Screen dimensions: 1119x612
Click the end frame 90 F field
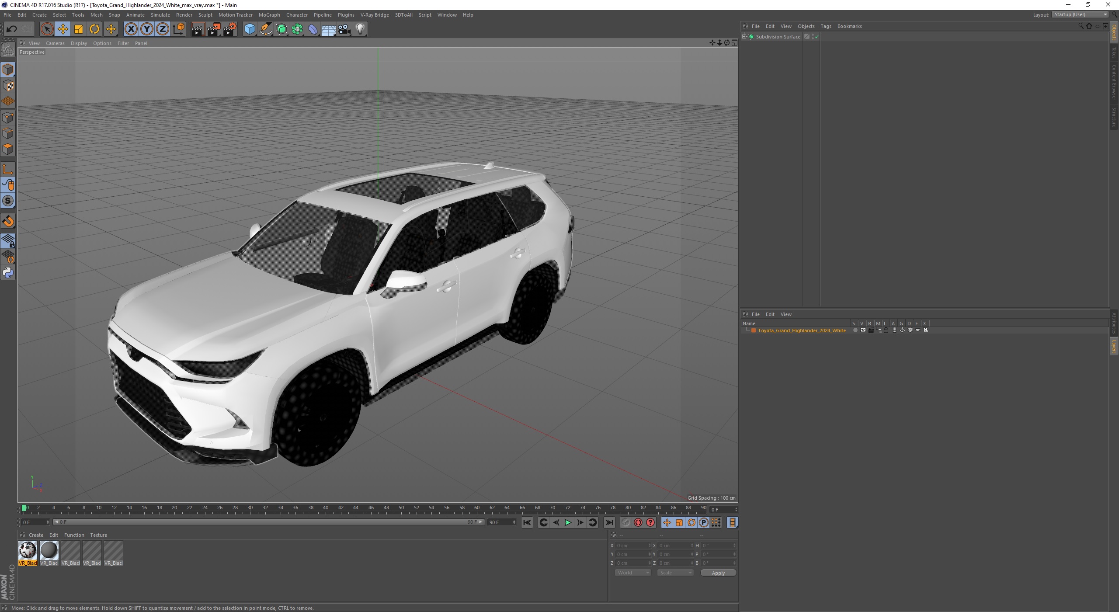(x=502, y=522)
